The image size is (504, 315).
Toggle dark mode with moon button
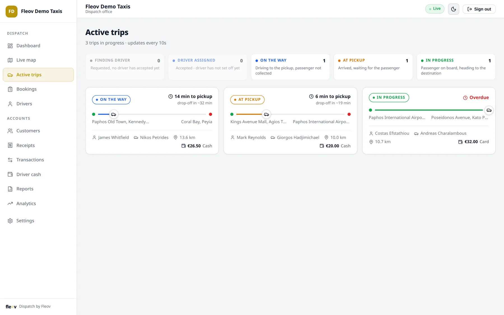pos(453,9)
